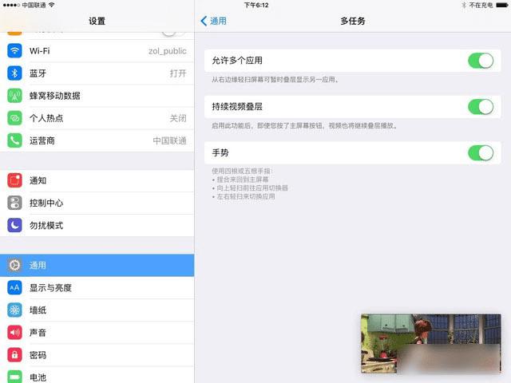Open 密码 passcode settings
This screenshot has width=511, height=383.
(x=97, y=355)
